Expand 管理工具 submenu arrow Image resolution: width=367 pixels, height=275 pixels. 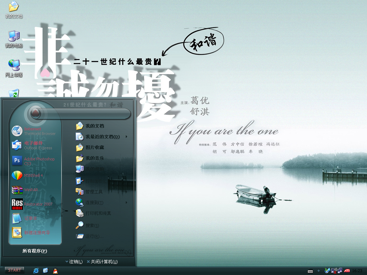point(127,192)
